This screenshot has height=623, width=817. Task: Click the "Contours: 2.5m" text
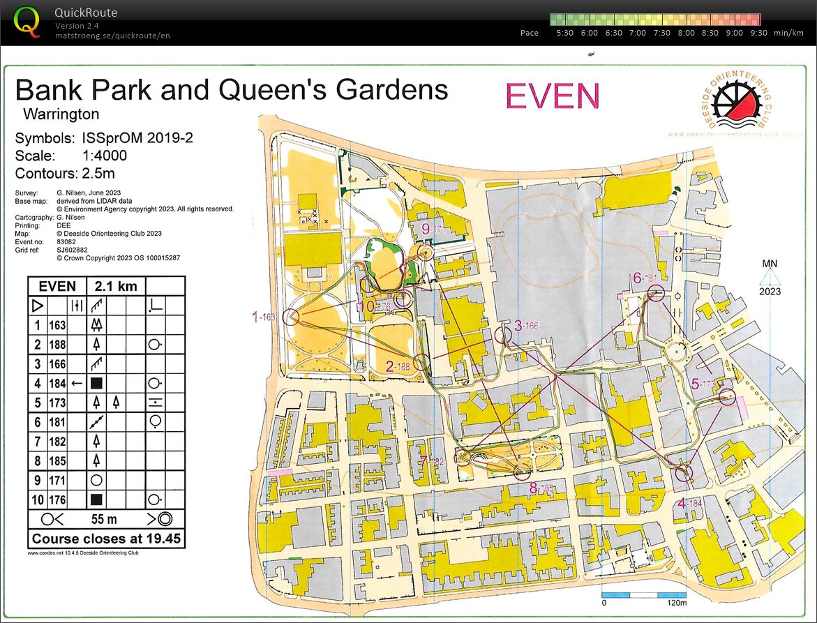[65, 174]
